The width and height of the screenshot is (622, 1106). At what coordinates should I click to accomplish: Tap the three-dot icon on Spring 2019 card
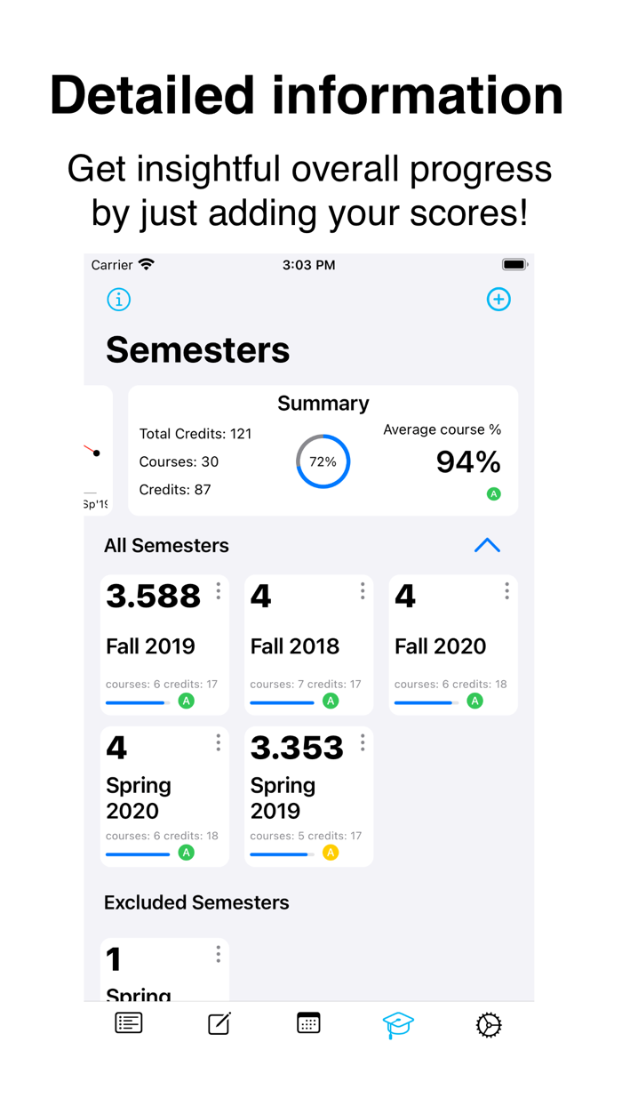[363, 742]
